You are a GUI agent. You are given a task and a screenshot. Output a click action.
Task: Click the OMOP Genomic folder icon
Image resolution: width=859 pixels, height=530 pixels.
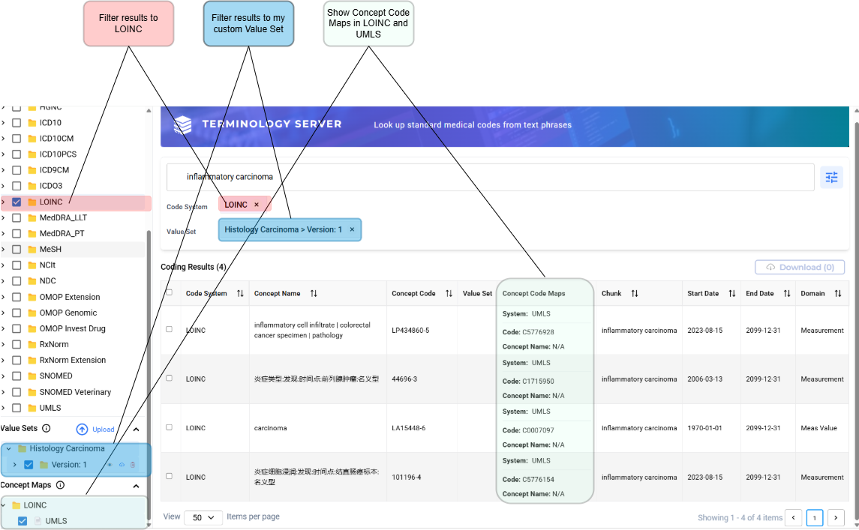32,313
